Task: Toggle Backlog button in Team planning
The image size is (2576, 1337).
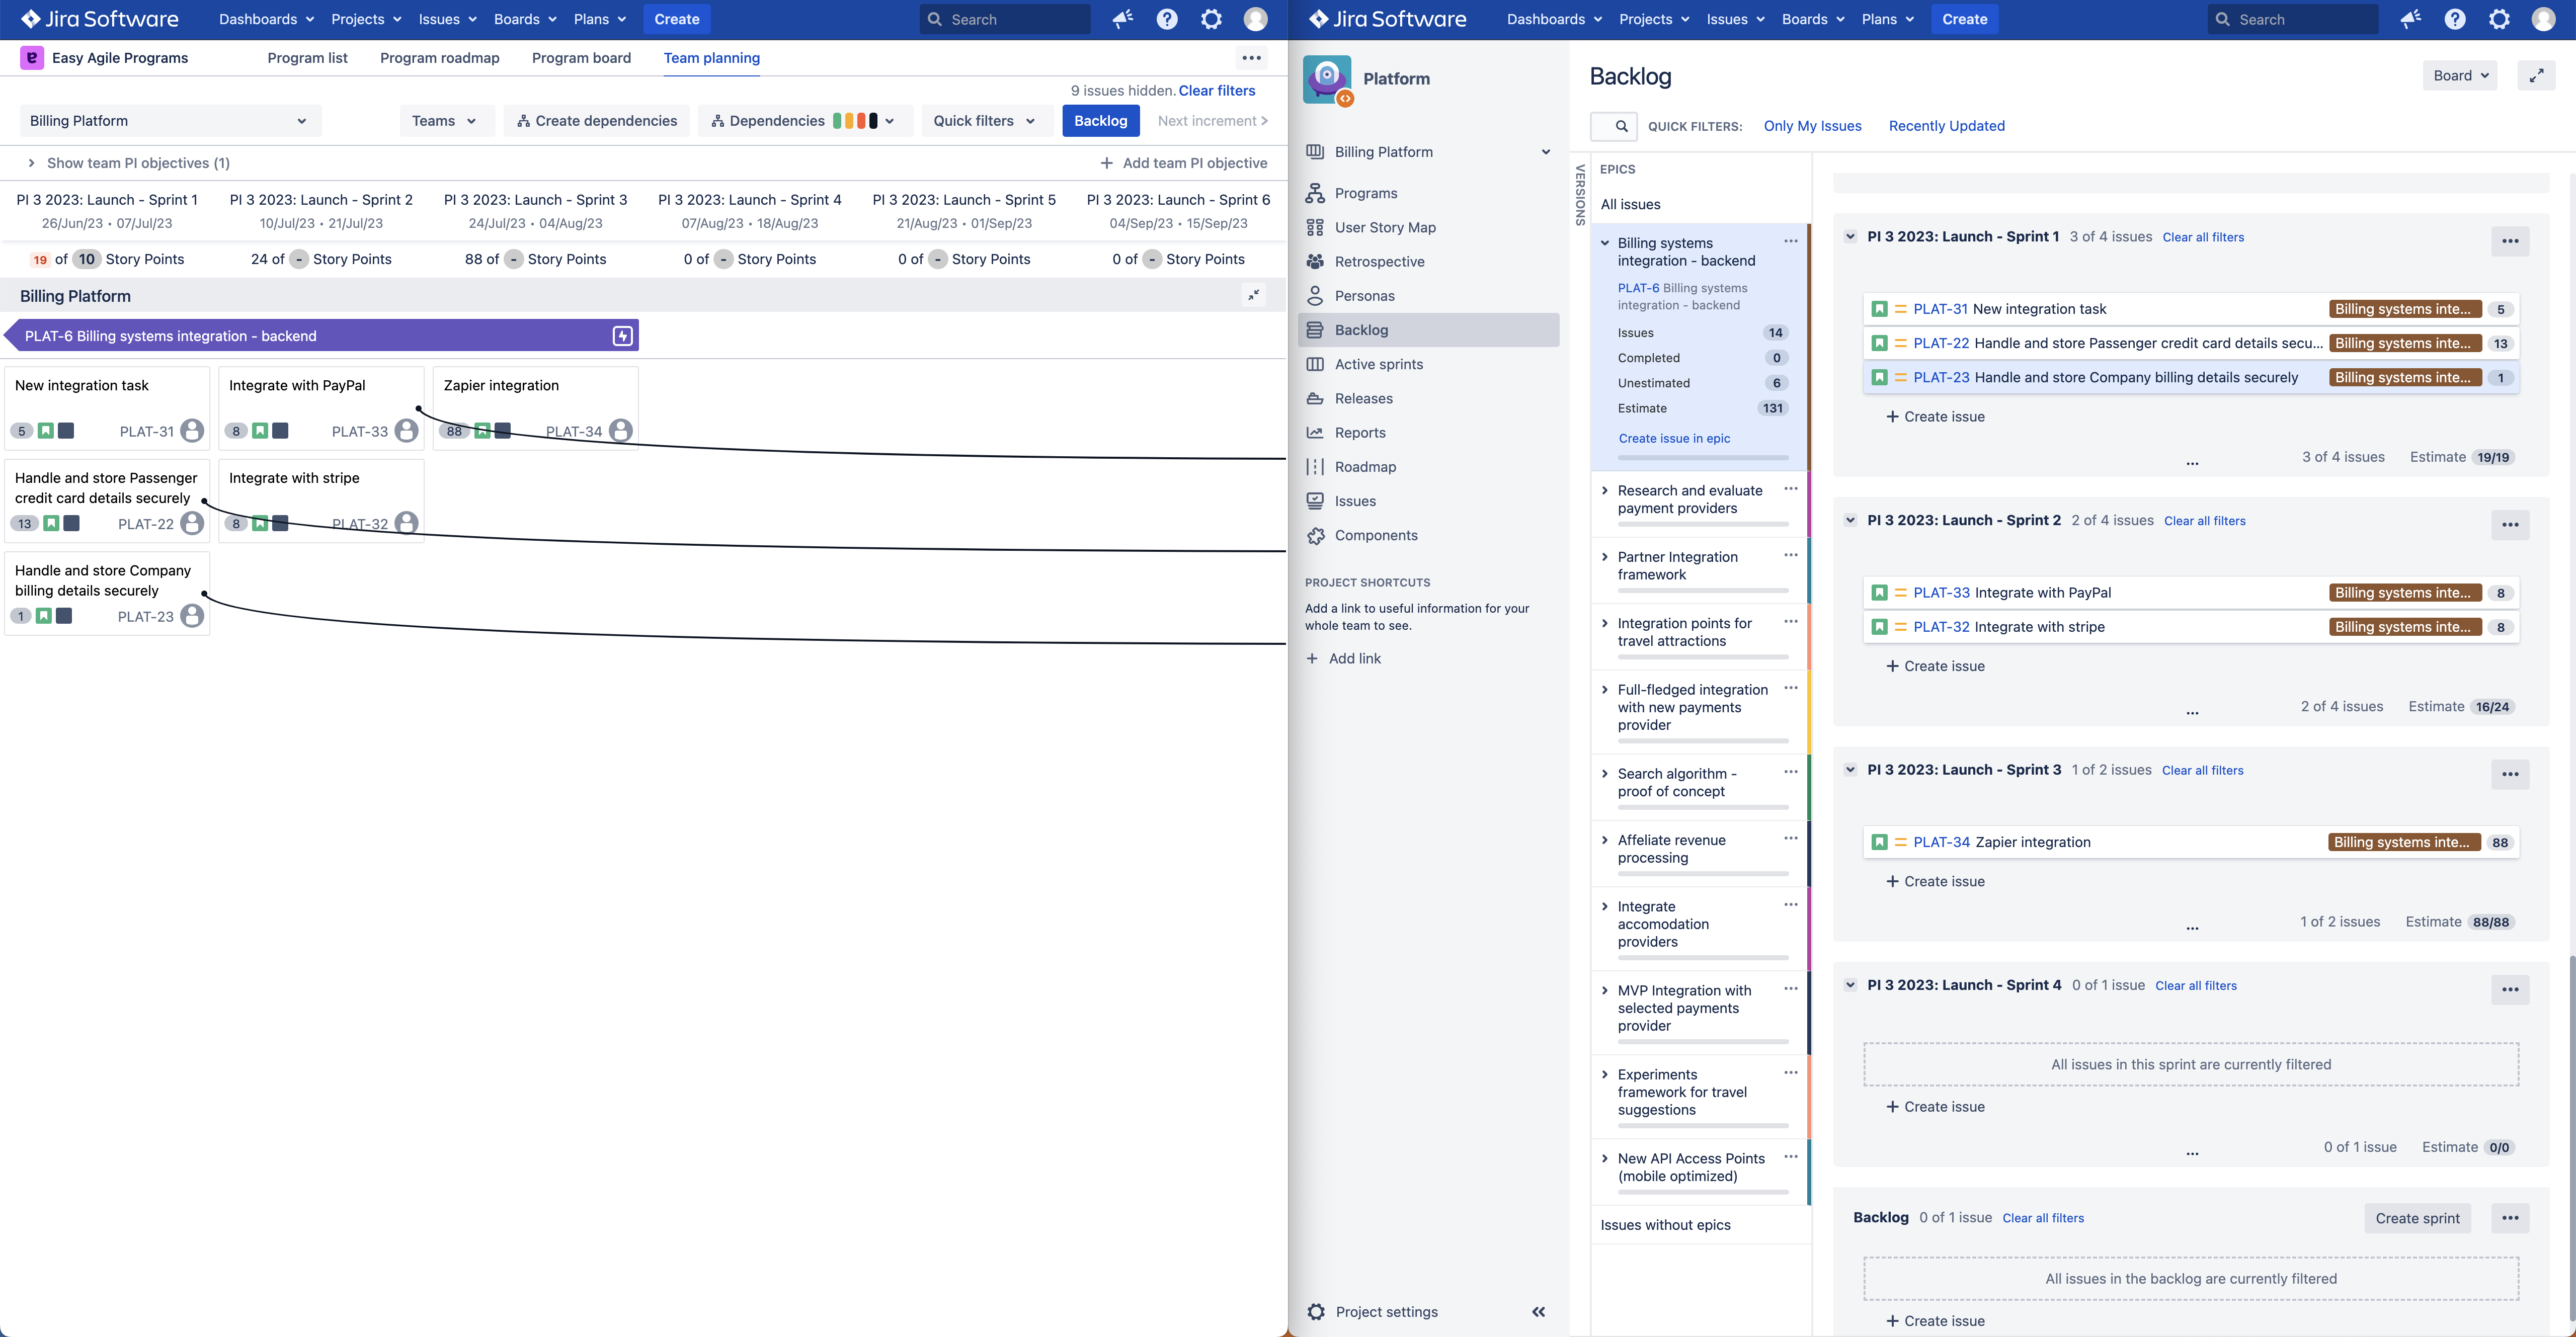Action: point(1100,121)
